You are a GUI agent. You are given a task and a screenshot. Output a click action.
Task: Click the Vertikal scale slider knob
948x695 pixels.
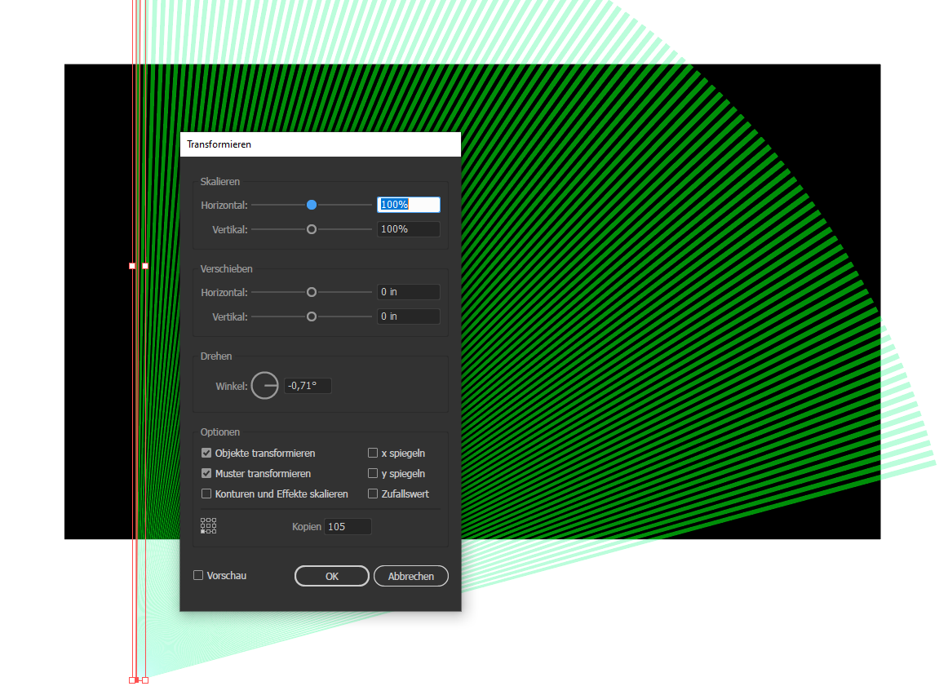[x=311, y=229]
